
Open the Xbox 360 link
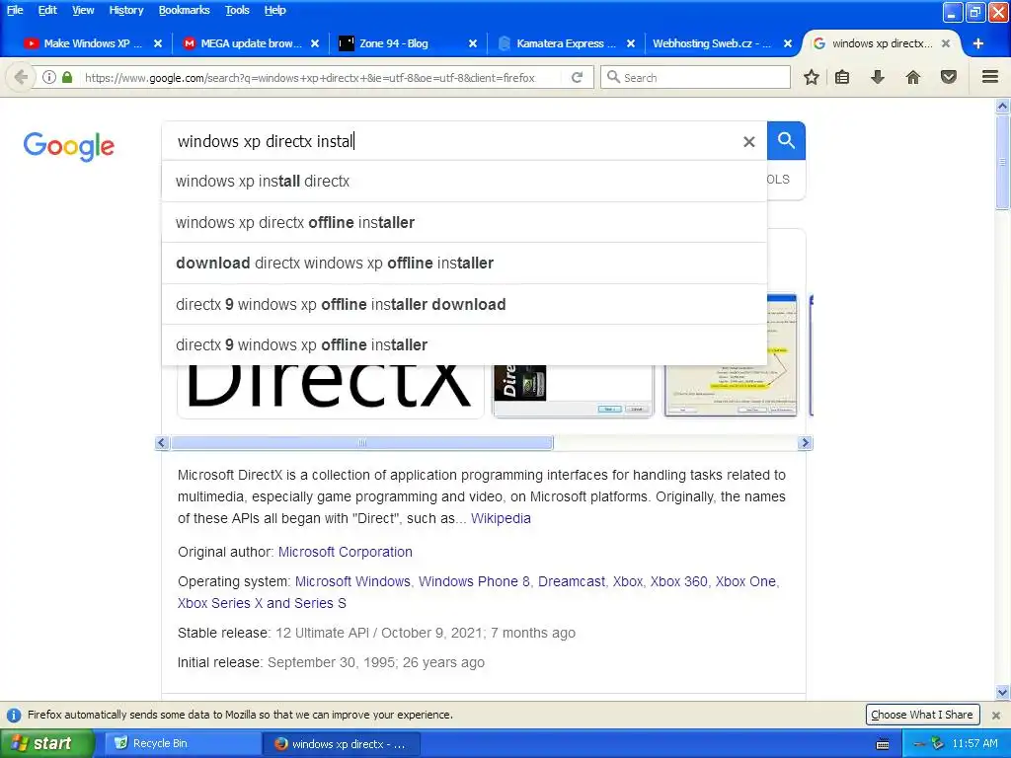679,581
